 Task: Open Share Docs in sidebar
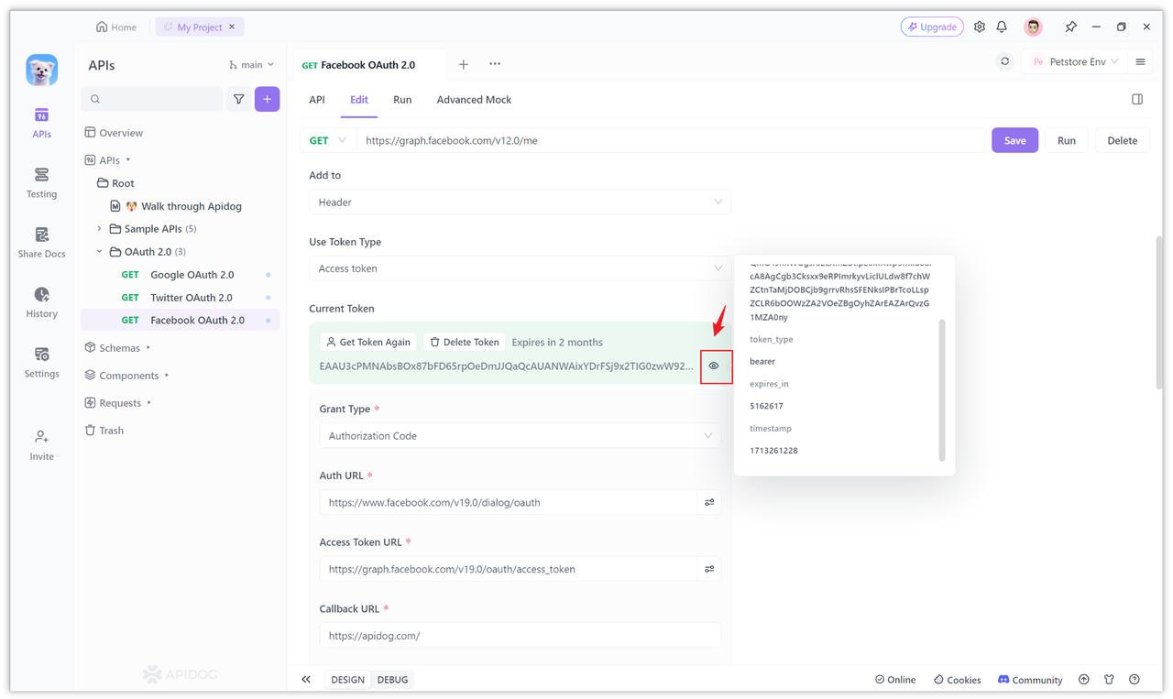pyautogui.click(x=41, y=243)
